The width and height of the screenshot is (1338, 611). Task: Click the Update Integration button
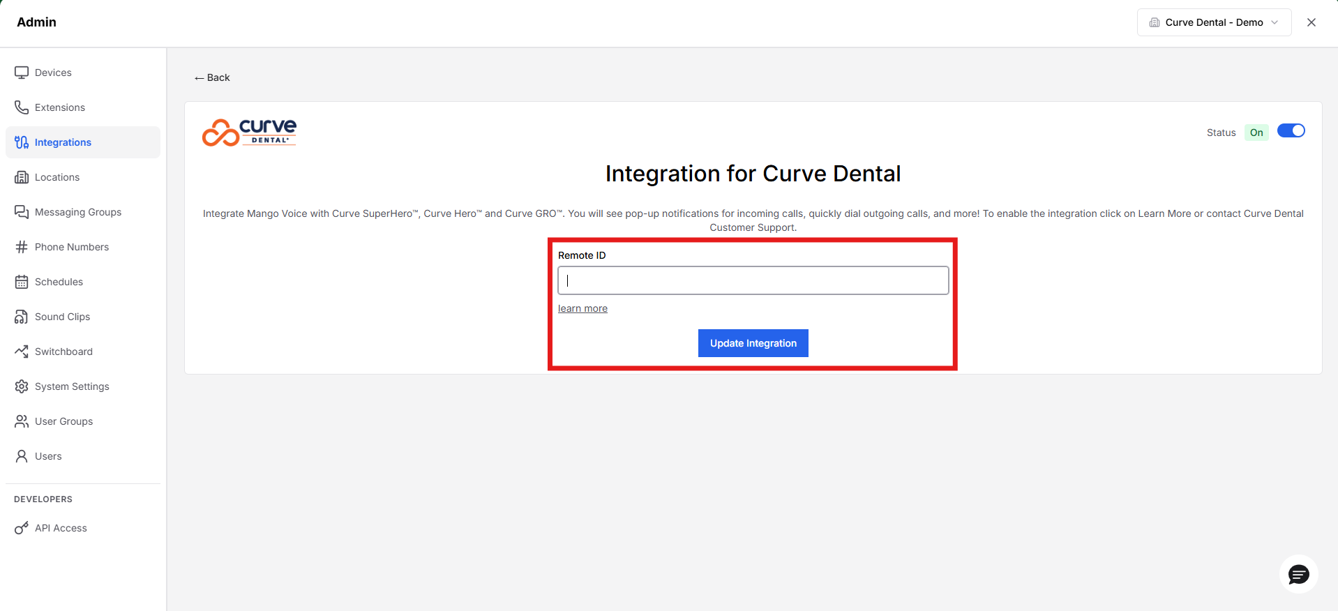[753, 343]
